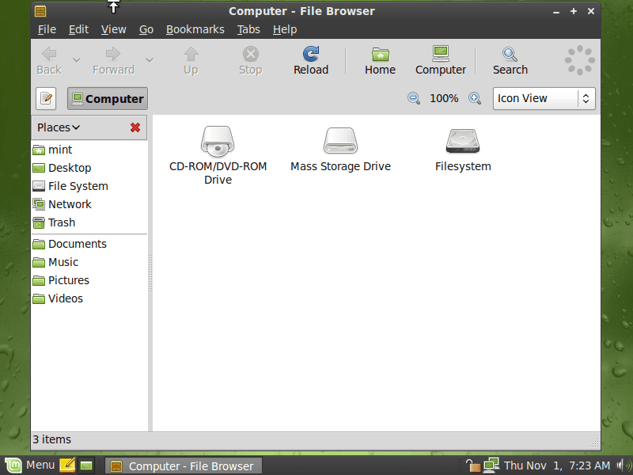The width and height of the screenshot is (633, 475).
Task: Click the show desktop icon in taskbar
Action: point(85,465)
